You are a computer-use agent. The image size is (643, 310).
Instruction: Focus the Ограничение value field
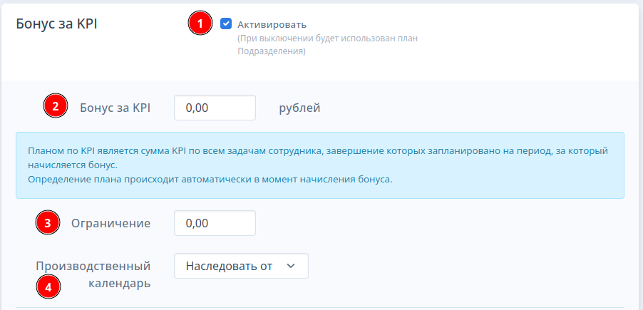click(215, 223)
